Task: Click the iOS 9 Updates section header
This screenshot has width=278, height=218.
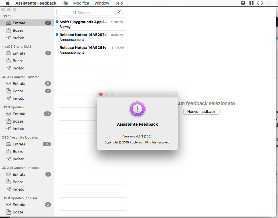Action: click(x=13, y=107)
